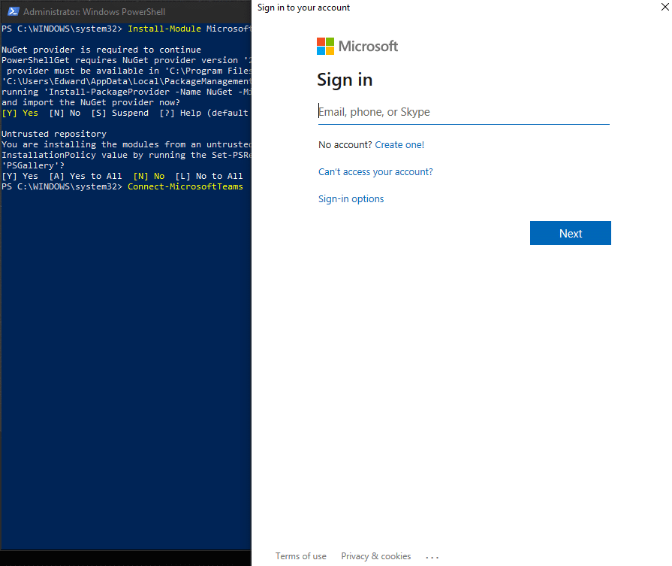Open Sign-in options
Viewport: 672px width, 566px height.
(x=351, y=198)
